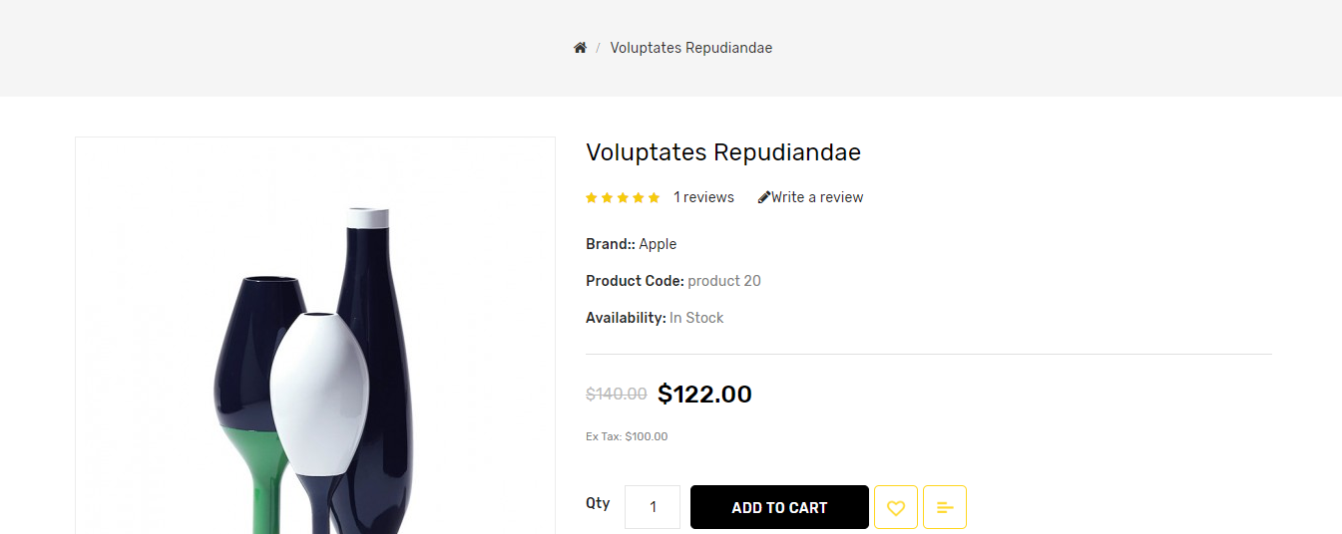Click the product 20 code text
This screenshot has width=1342, height=534.
tap(724, 281)
